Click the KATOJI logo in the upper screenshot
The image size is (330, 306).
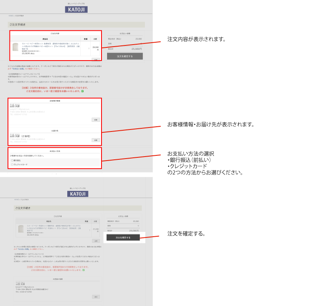click(x=76, y=10)
